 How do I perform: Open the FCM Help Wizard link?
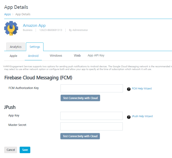coord(142,88)
